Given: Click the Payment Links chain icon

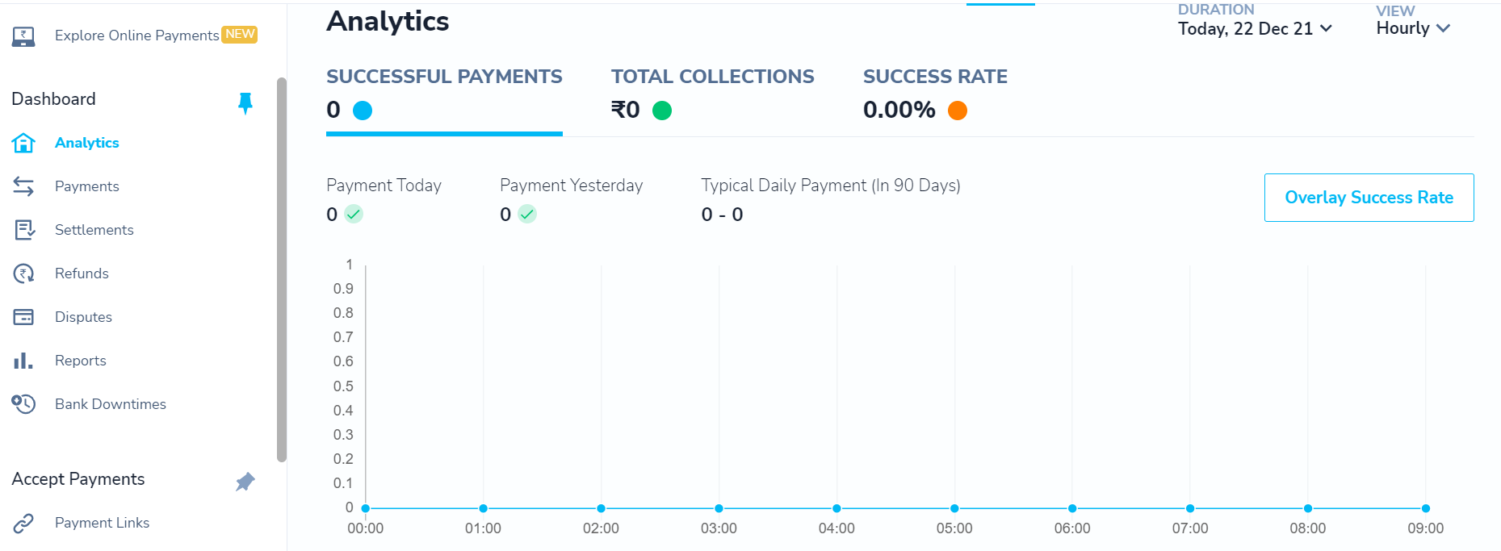Looking at the screenshot, I should pyautogui.click(x=23, y=523).
